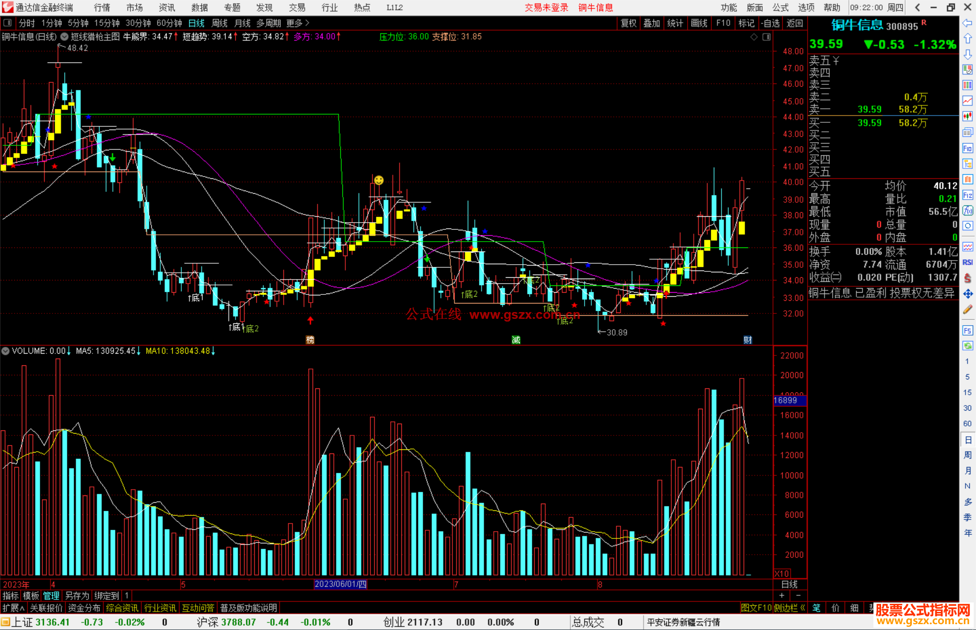976x630 pixels.
Task: Expand the 扩展 panel at bottom left
Action: [x=13, y=608]
